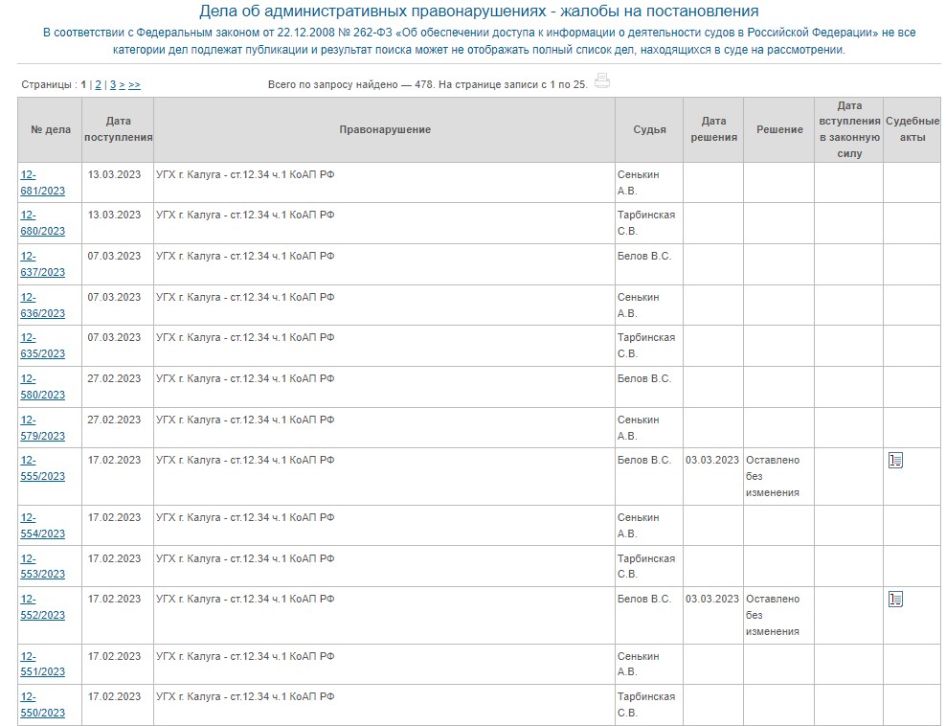
Task: Open case number 12-637/2023
Action: click(x=42, y=264)
